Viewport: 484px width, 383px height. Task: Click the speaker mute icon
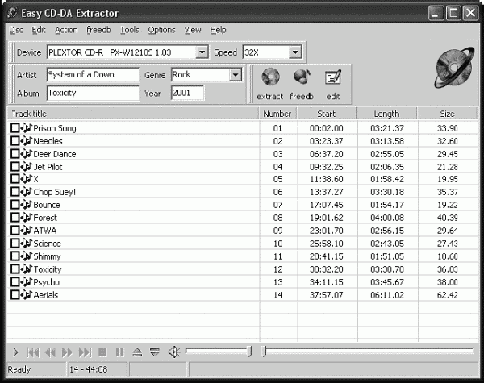pyautogui.click(x=173, y=352)
